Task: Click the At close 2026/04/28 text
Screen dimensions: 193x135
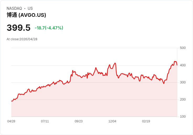Action: 22,39
